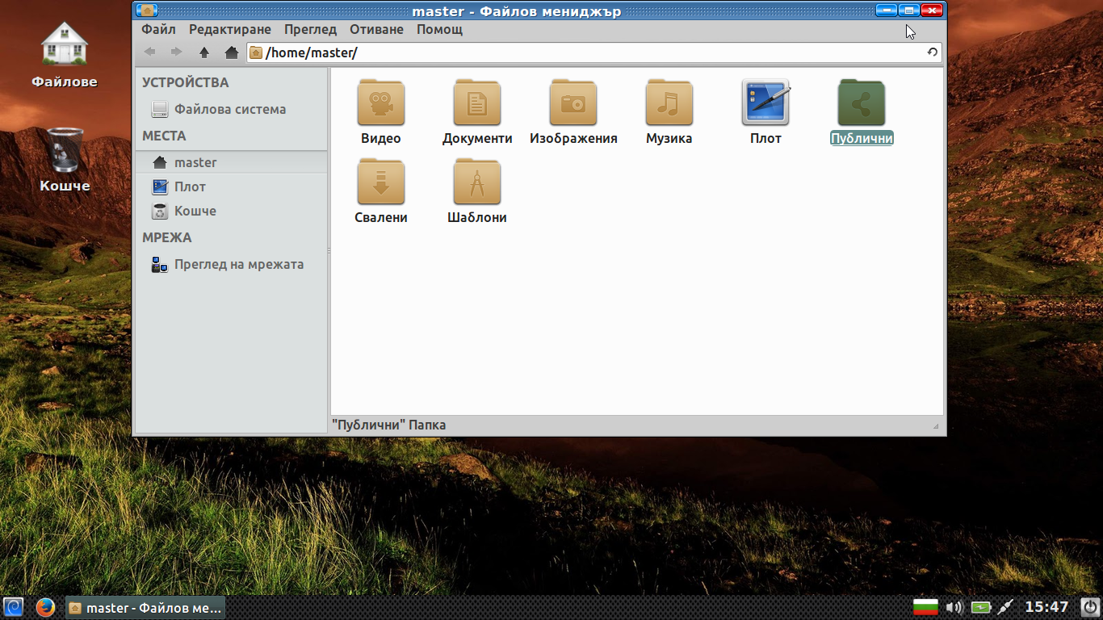The width and height of the screenshot is (1103, 620).
Task: Select the Свалени downloads folder icon
Action: [x=380, y=182]
